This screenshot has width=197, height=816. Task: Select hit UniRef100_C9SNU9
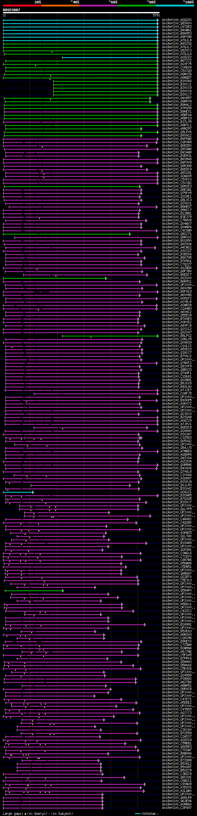pos(177,784)
